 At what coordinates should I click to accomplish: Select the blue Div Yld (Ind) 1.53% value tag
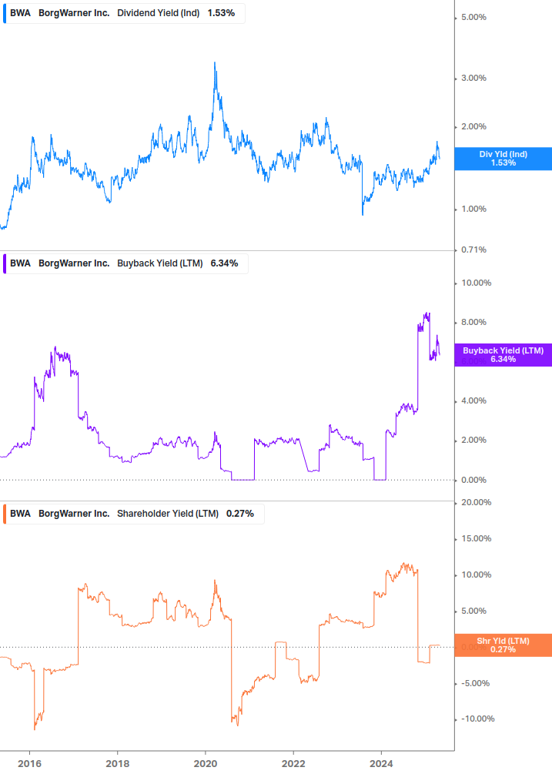coord(503,159)
